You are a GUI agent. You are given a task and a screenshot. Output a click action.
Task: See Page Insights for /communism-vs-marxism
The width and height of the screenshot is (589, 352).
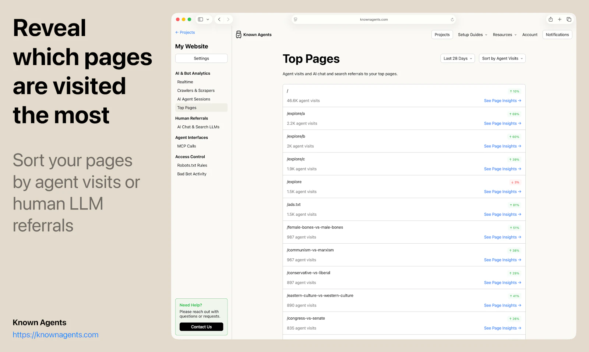tap(502, 260)
